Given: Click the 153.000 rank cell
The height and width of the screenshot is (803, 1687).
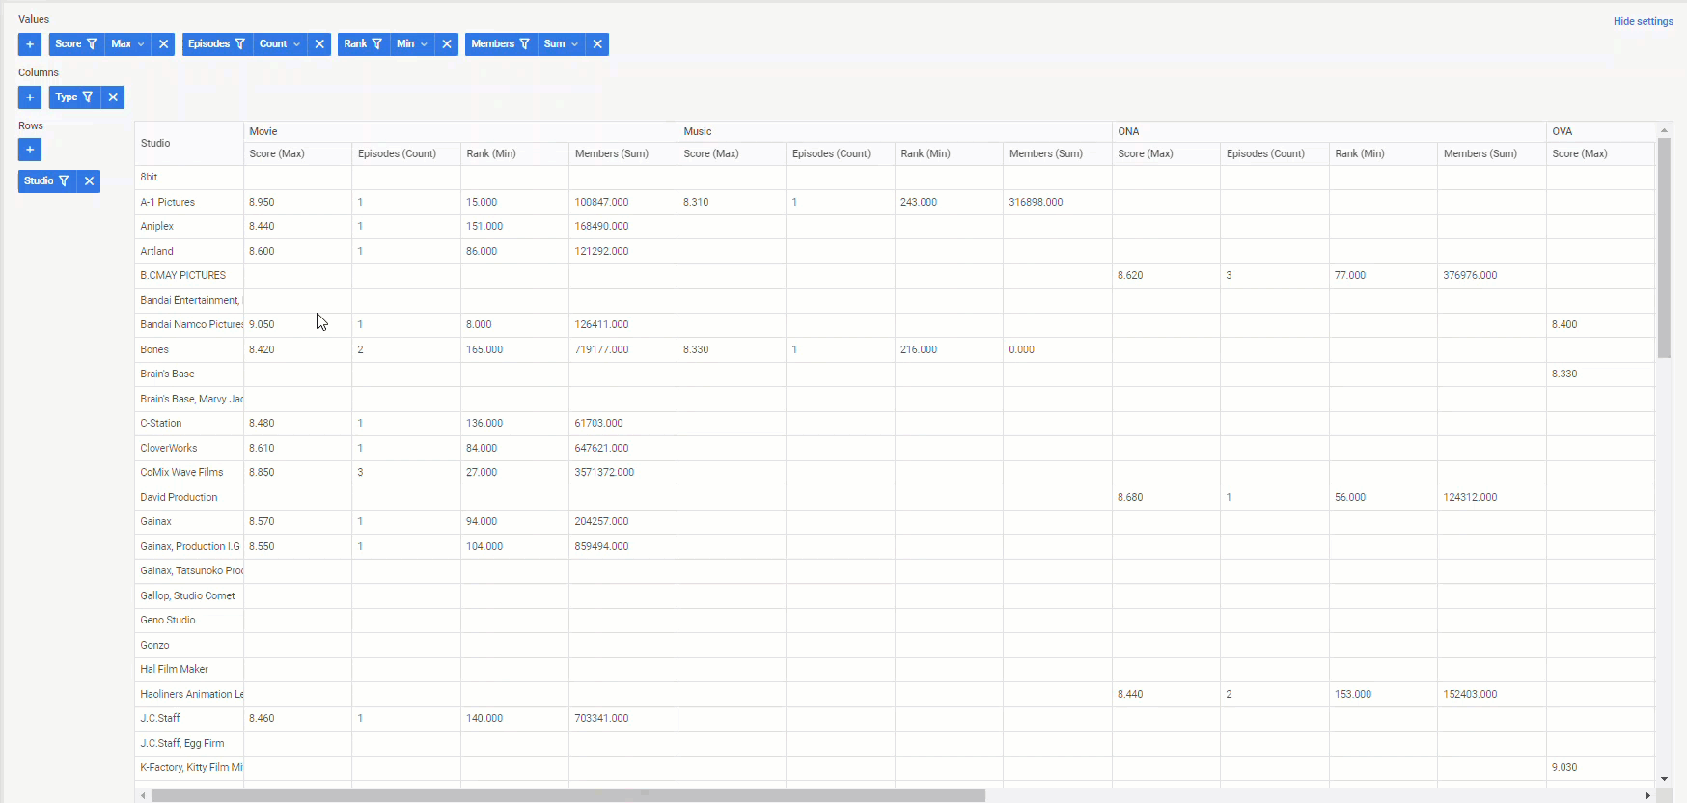Looking at the screenshot, I should pyautogui.click(x=1383, y=694).
